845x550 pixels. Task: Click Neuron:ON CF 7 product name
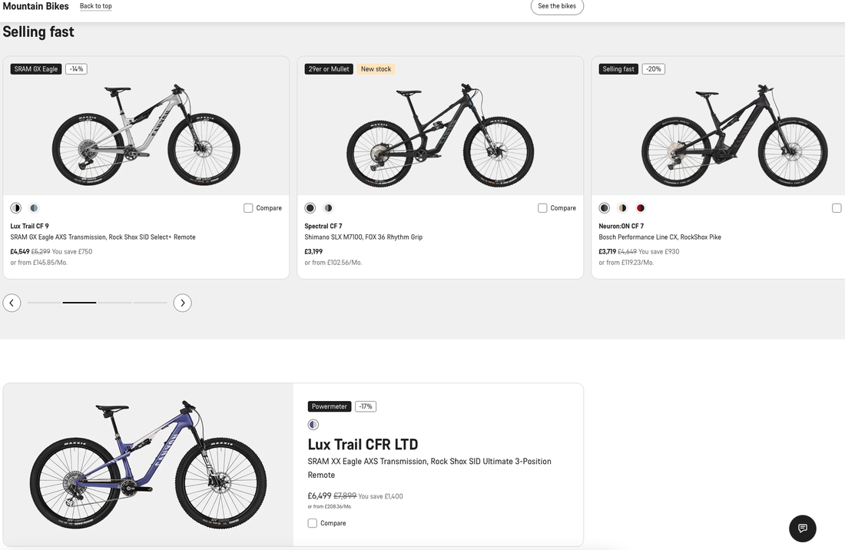(x=621, y=226)
